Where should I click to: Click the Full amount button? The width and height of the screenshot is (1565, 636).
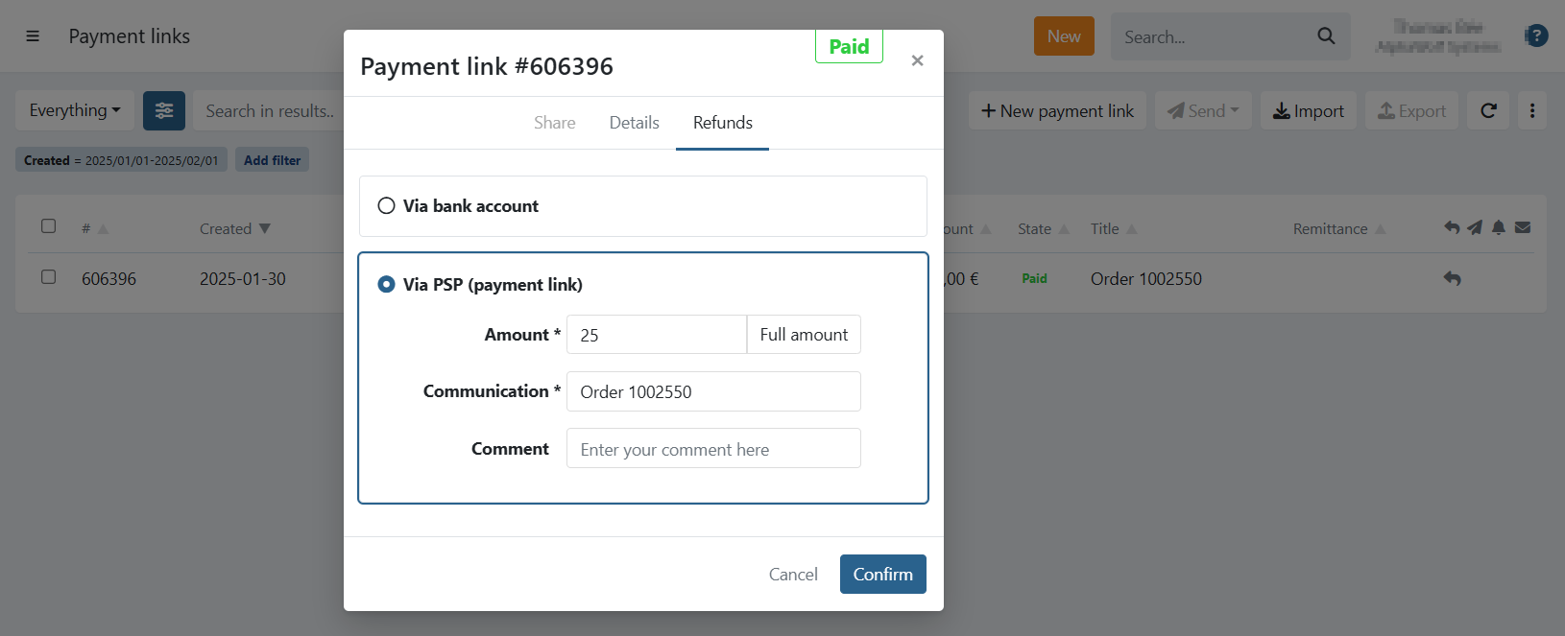pyautogui.click(x=804, y=335)
